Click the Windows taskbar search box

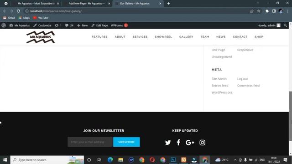tap(47, 160)
